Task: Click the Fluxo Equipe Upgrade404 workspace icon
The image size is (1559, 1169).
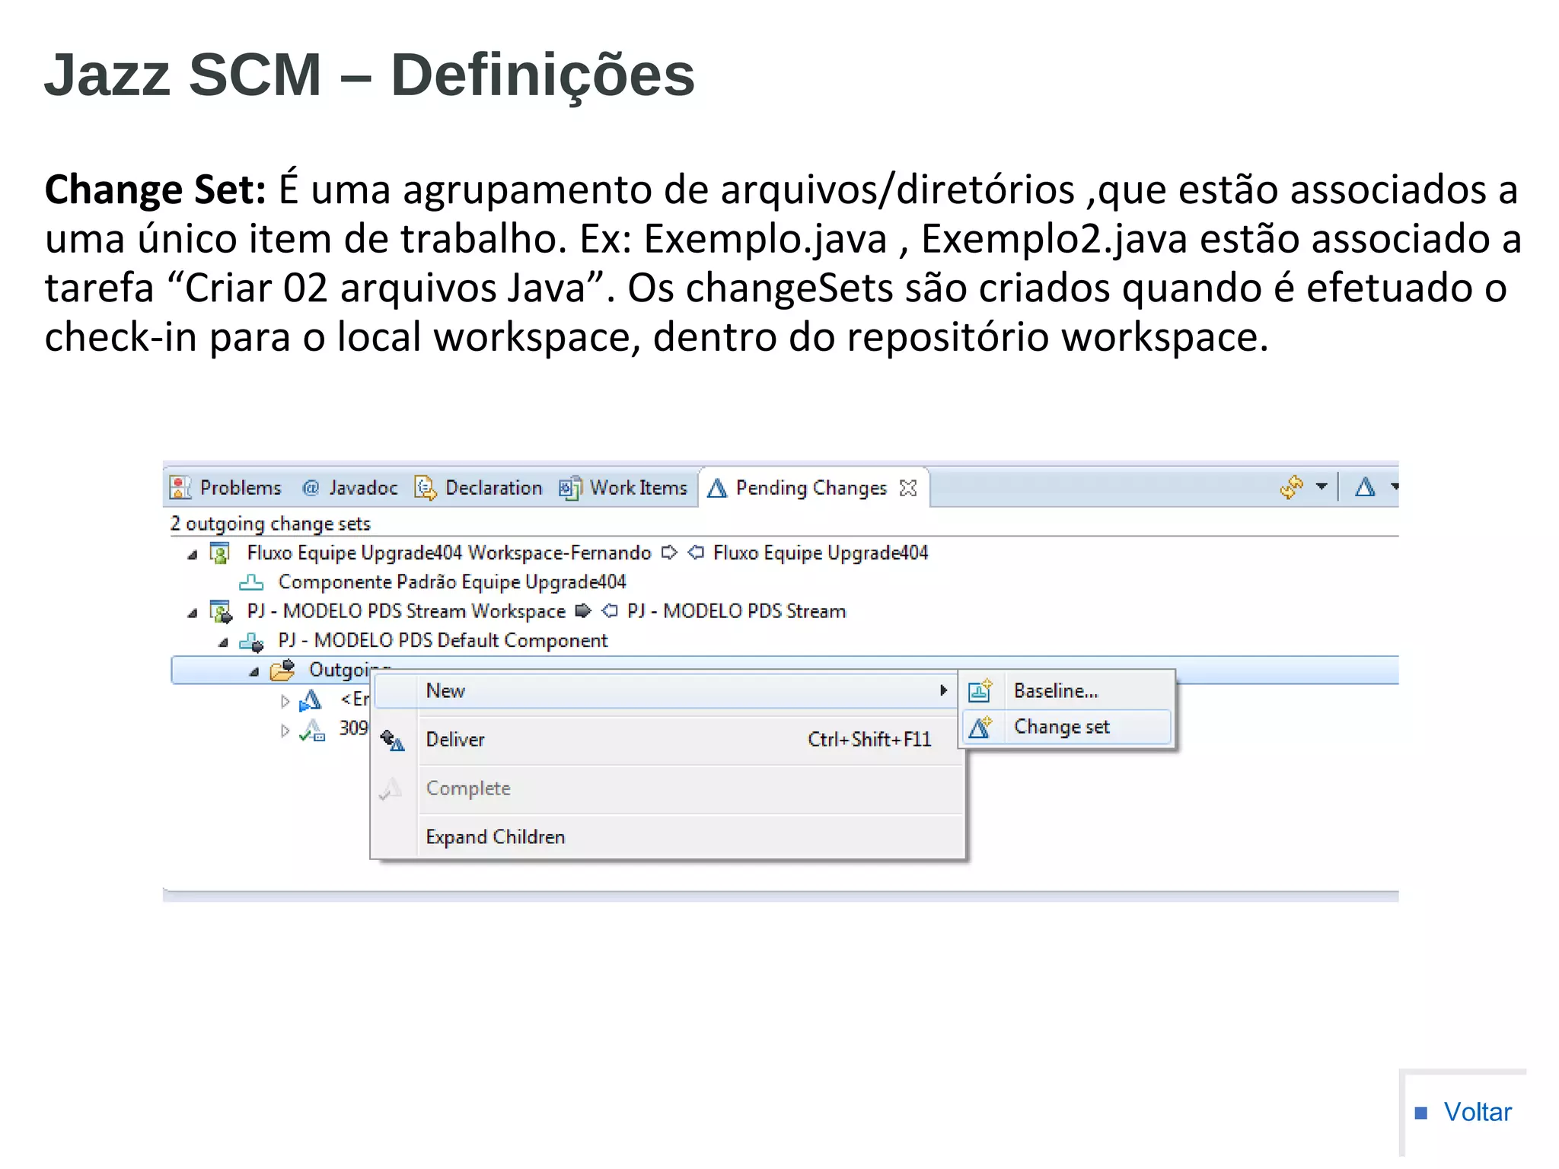Action: (220, 553)
